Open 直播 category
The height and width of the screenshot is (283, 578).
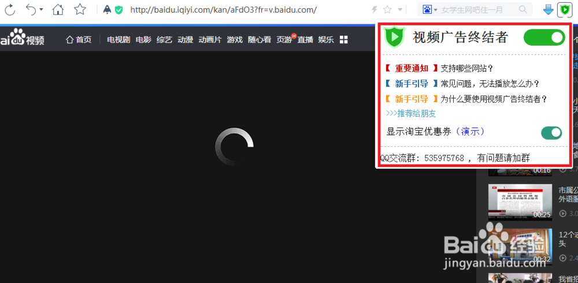click(x=305, y=39)
